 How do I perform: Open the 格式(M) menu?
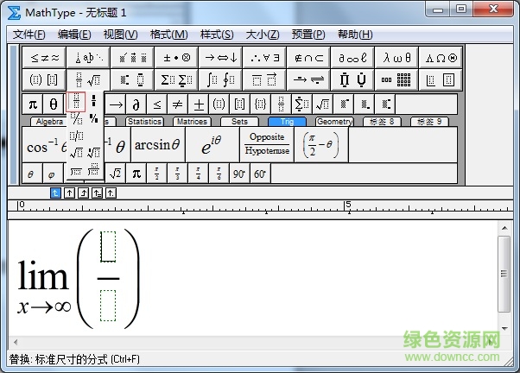tap(168, 35)
